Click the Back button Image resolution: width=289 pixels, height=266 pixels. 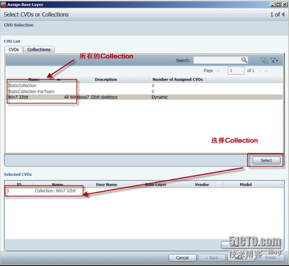tap(212, 258)
